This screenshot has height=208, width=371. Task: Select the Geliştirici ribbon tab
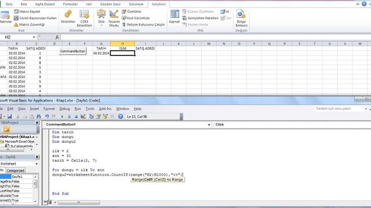(159, 4)
